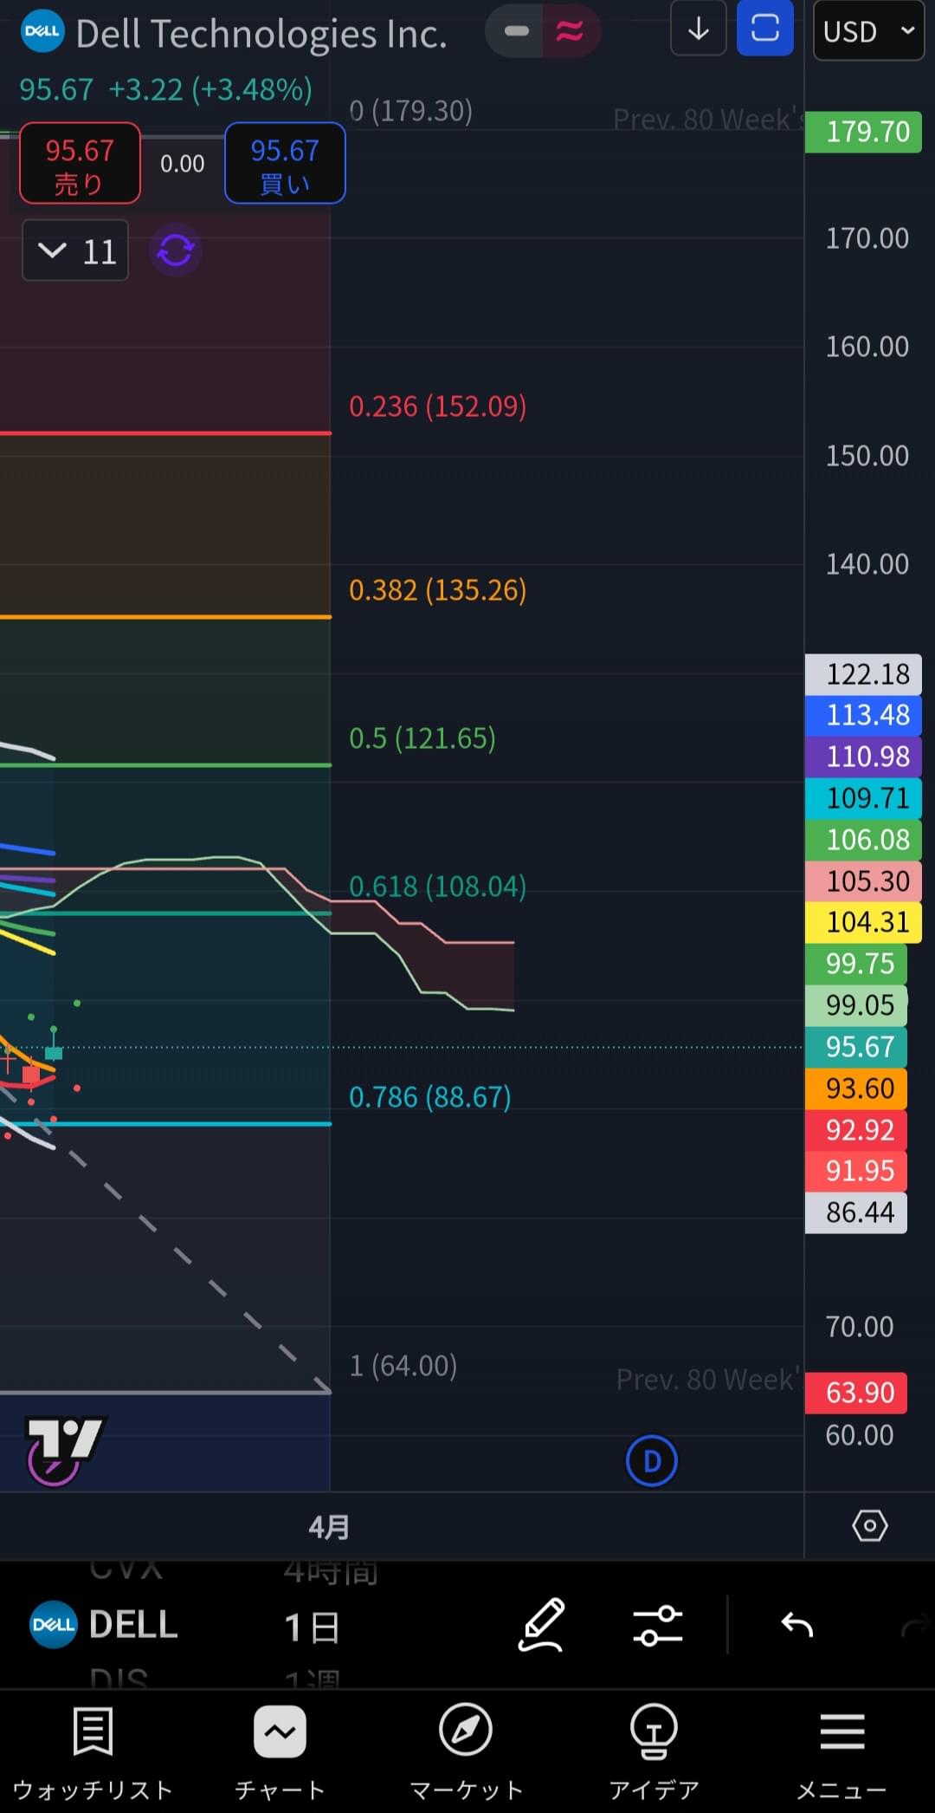Tap the red 92.92 price label
The image size is (935, 1813).
click(x=856, y=1130)
